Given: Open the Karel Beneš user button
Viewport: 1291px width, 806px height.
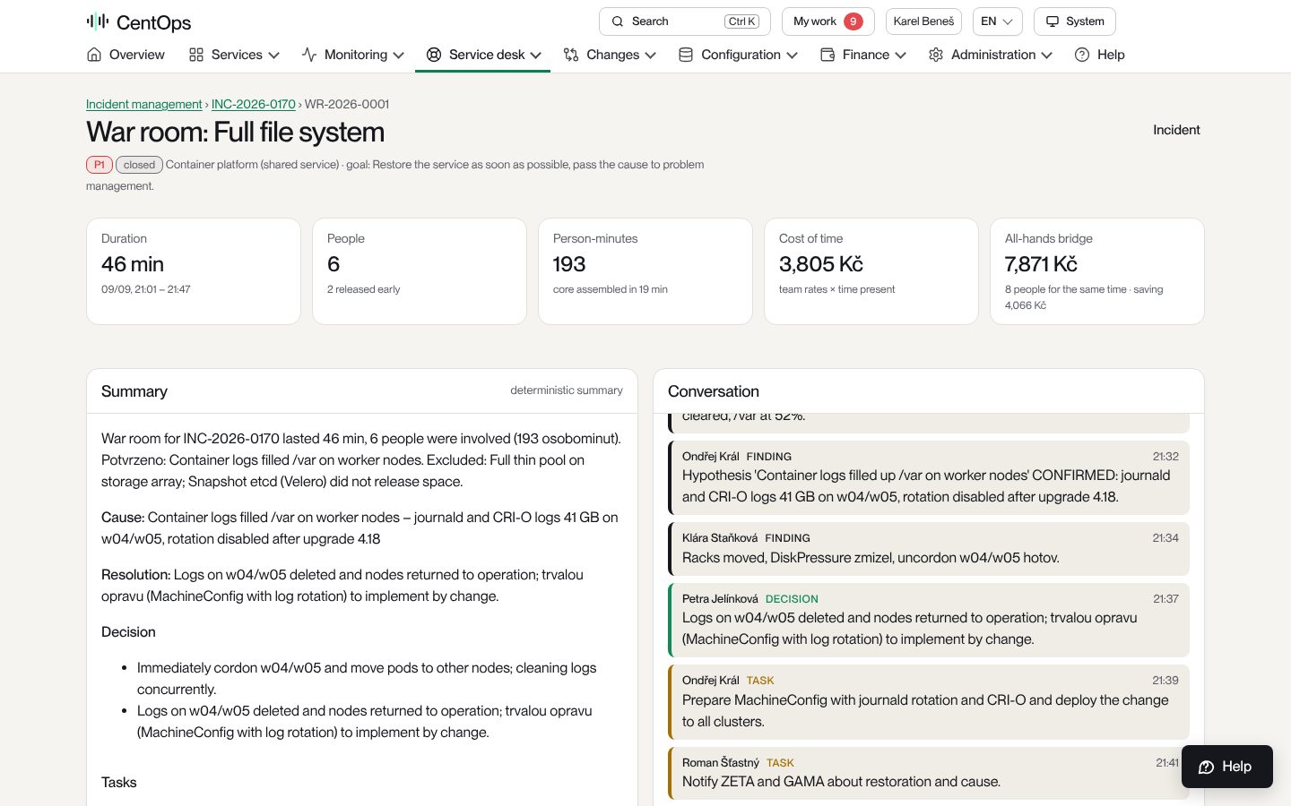Looking at the screenshot, I should tap(923, 21).
